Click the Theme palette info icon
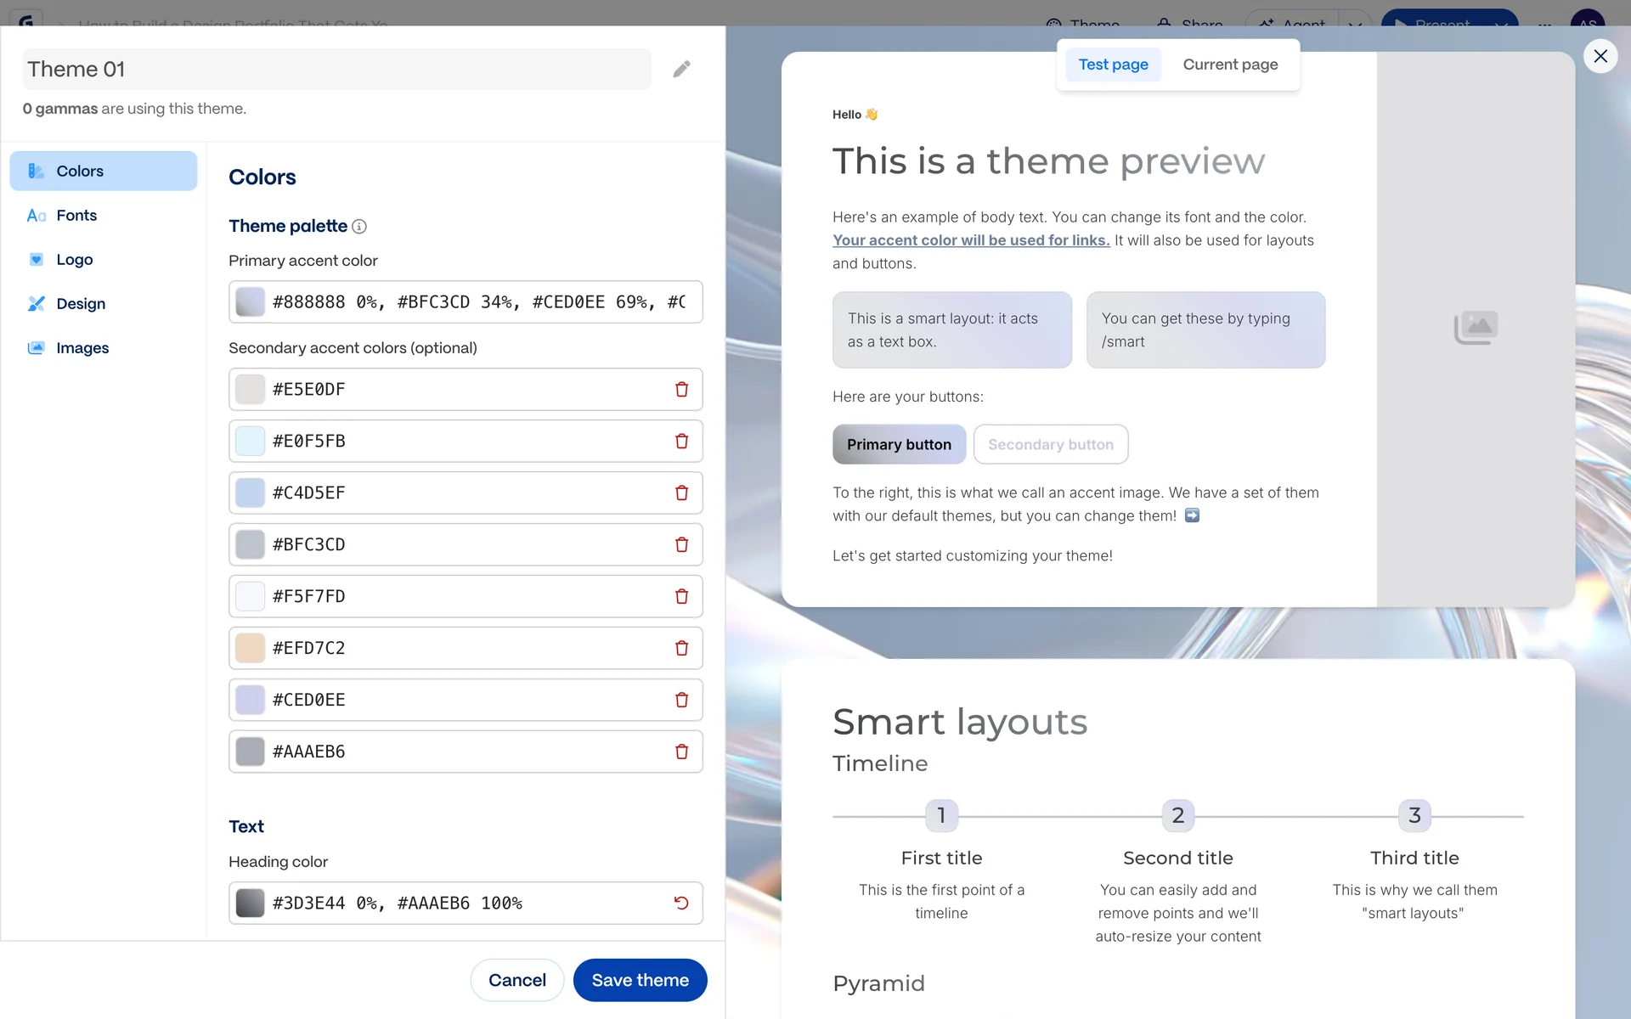1631x1019 pixels. [x=359, y=226]
